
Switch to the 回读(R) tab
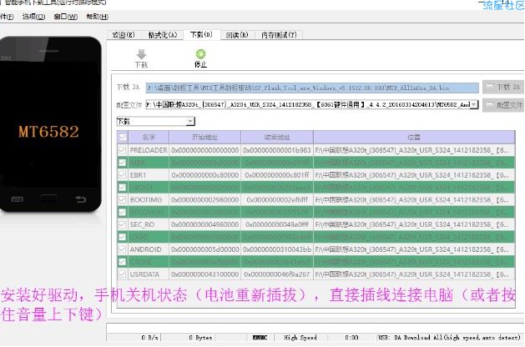pos(237,35)
